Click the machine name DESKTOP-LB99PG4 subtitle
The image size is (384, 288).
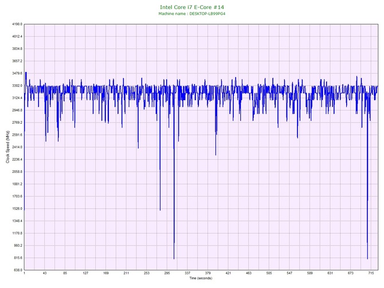tap(193, 14)
